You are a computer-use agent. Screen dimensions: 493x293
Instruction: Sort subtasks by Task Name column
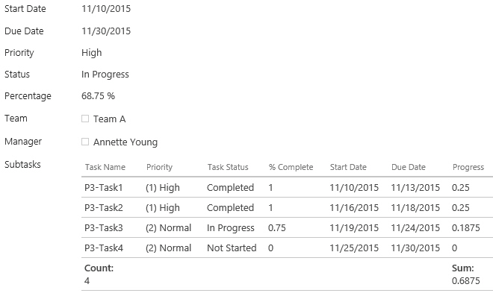click(105, 167)
